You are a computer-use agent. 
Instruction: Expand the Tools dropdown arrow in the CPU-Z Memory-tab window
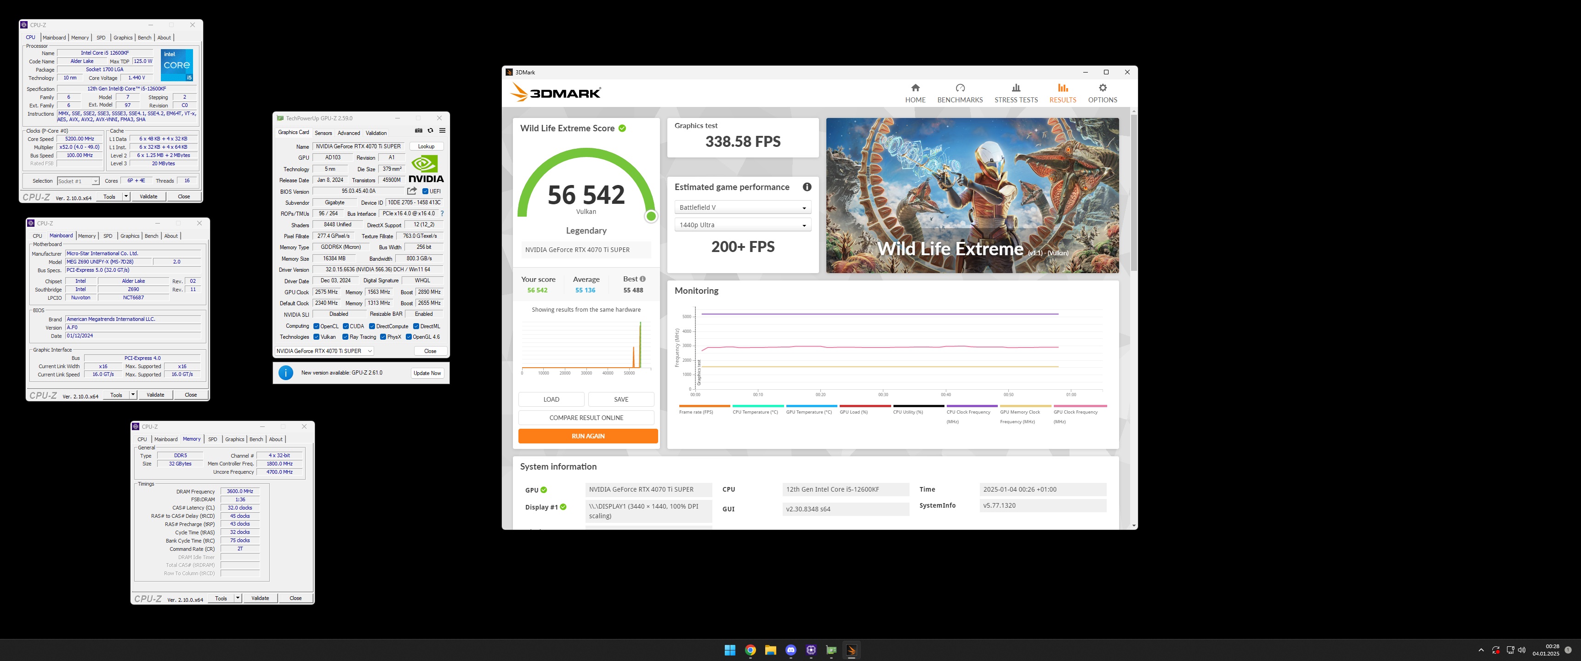point(238,599)
